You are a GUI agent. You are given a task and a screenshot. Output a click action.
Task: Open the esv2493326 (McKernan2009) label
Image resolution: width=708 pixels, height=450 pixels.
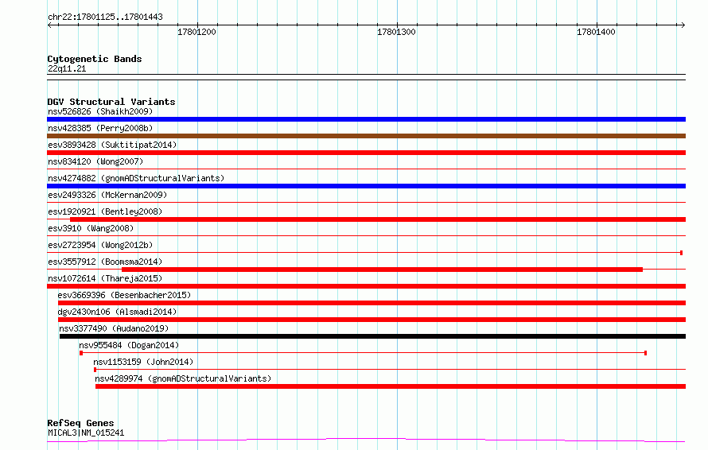(107, 195)
